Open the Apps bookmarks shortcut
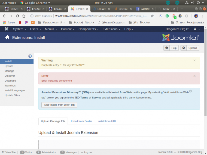Viewport: 207px width, 155px height. click(9, 22)
